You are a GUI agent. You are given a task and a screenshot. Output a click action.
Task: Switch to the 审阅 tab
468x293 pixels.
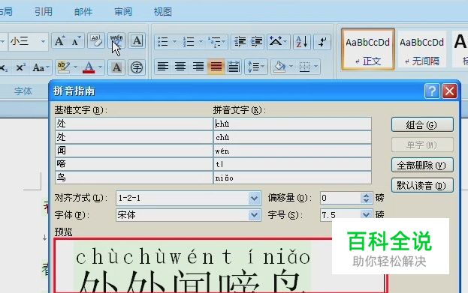123,11
